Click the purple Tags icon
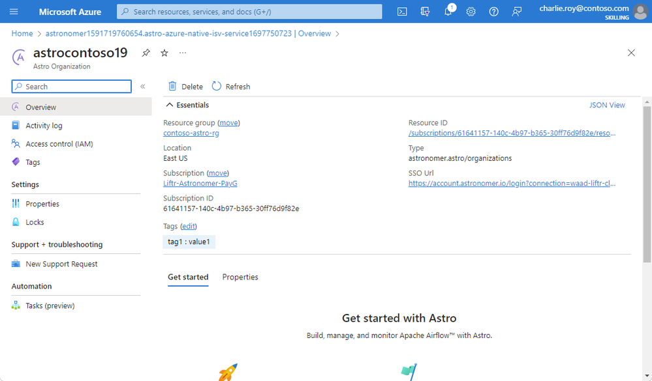Screen dimensions: 652x381 click(x=16, y=162)
